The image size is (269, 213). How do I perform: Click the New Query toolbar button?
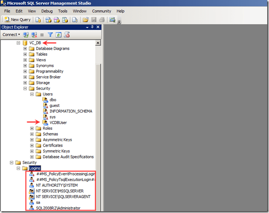pyautogui.click(x=18, y=20)
